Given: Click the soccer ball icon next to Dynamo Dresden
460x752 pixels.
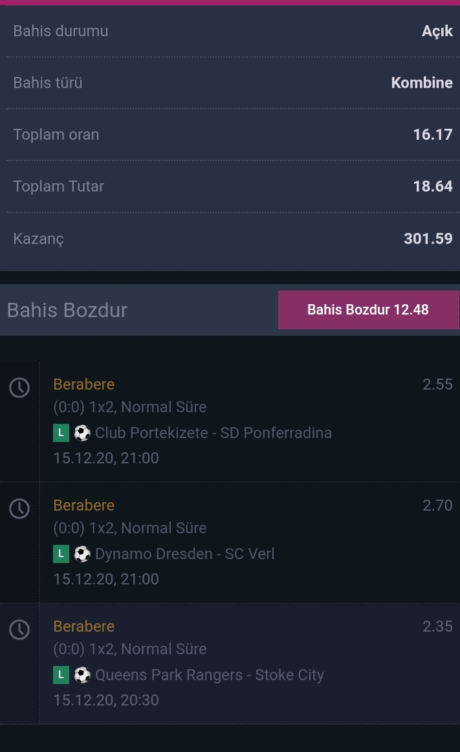Looking at the screenshot, I should 82,554.
